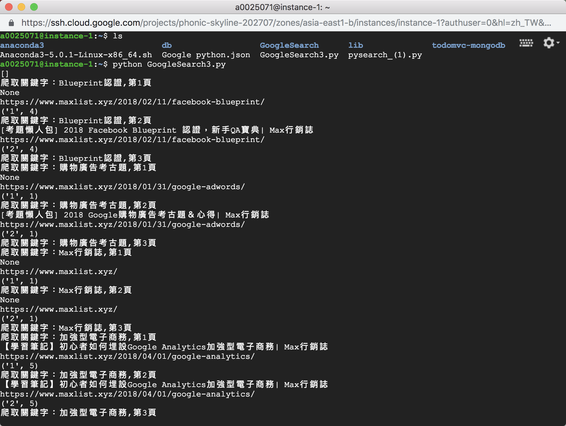Click the first ls command prompt

[x=61, y=36]
